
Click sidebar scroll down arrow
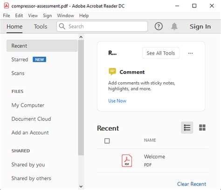coord(81,186)
